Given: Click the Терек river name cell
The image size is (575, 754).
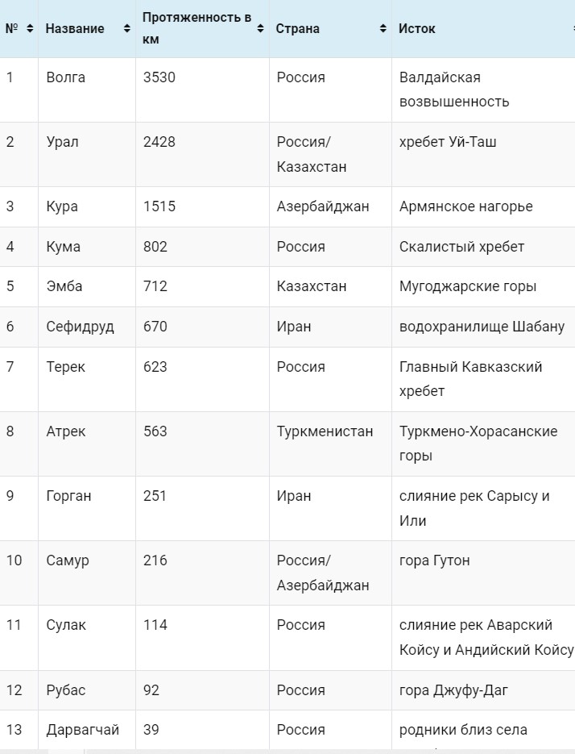Looking at the screenshot, I should [x=66, y=367].
